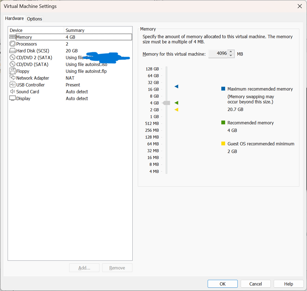Select the Hard Disk (SCSI) icon
The width and height of the screenshot is (307, 291).
(x=12, y=50)
